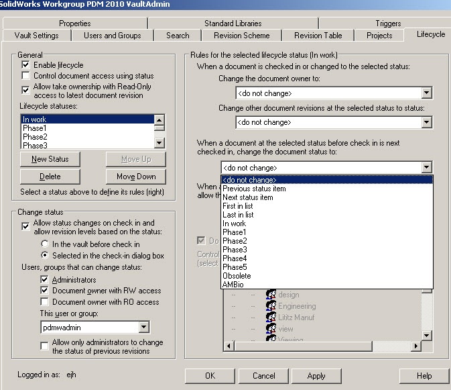
Task: Enable Control document access using status
Action: coord(25,75)
